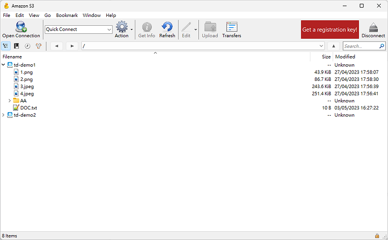Click the search magnifier icon
The height and width of the screenshot is (240, 388).
(382, 46)
